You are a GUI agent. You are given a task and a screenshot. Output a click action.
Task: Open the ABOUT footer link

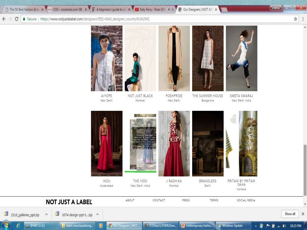[130, 200]
